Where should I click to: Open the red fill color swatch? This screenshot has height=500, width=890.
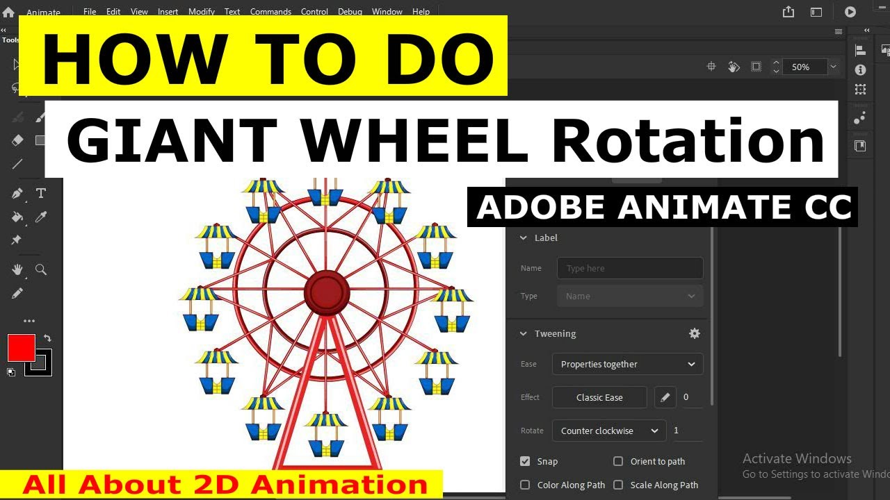21,348
